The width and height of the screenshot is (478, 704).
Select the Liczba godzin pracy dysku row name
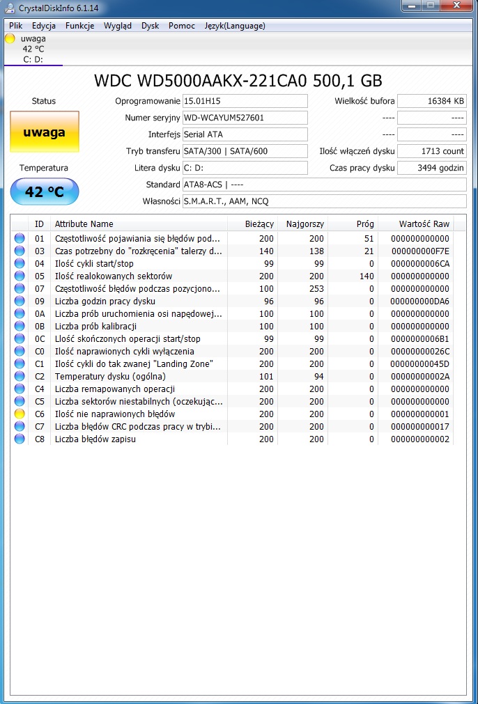(x=105, y=302)
